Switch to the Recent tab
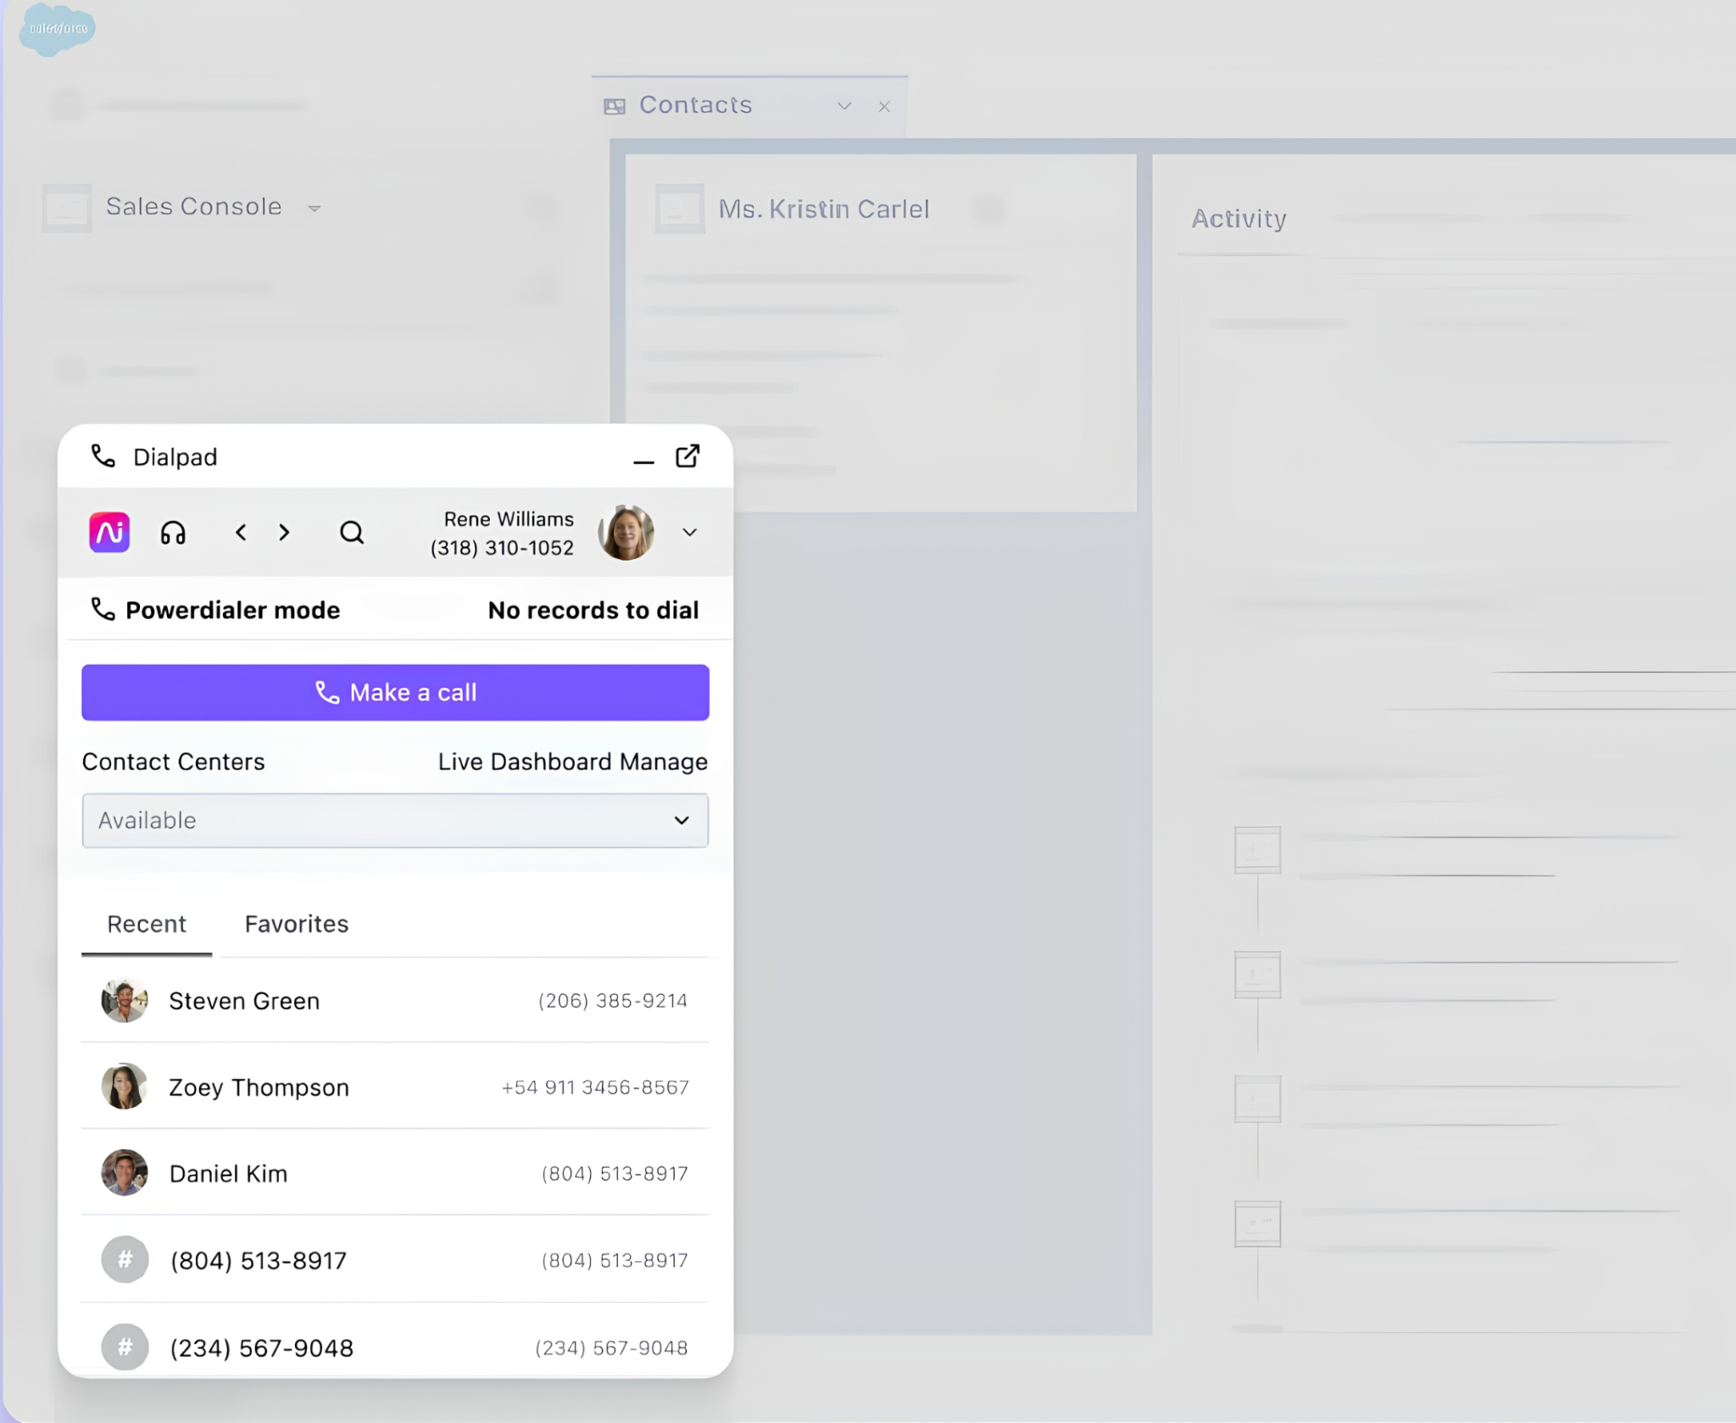Viewport: 1736px width, 1423px height. coord(147,924)
